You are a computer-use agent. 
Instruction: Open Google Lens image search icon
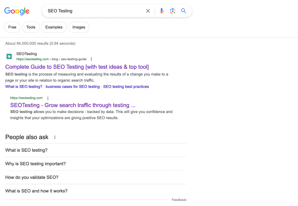tap(173, 11)
